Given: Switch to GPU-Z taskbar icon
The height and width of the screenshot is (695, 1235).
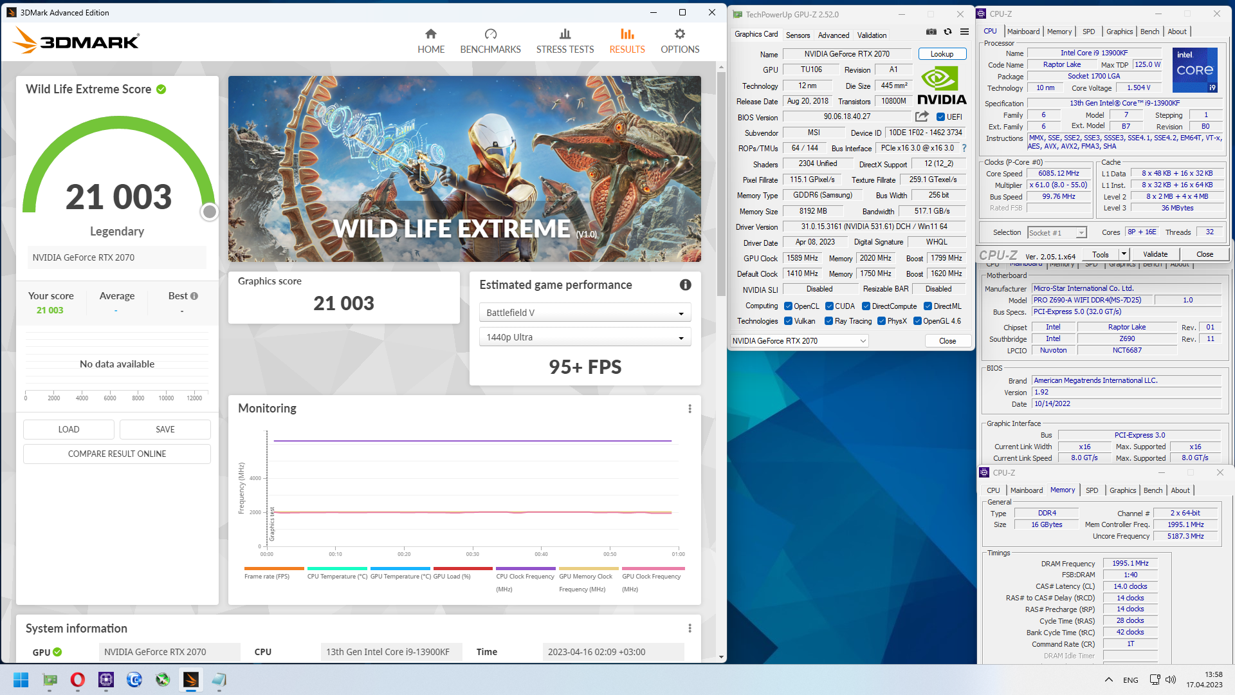Looking at the screenshot, I should point(50,680).
